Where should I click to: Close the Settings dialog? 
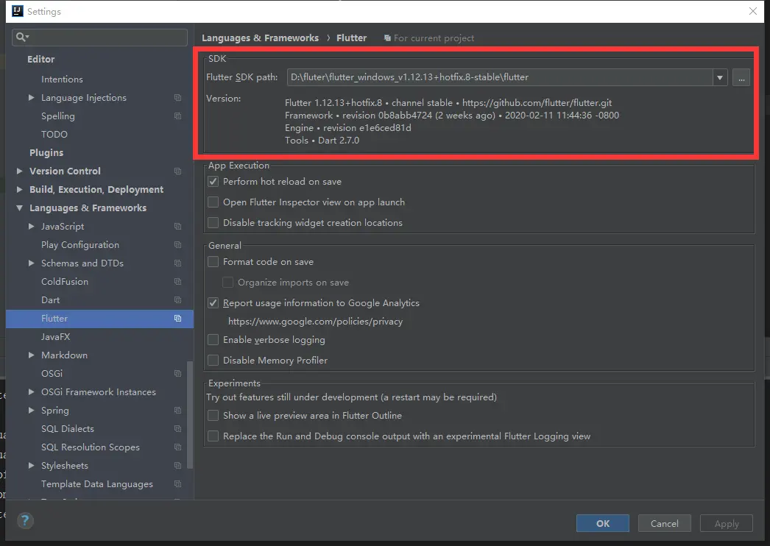pyautogui.click(x=752, y=11)
